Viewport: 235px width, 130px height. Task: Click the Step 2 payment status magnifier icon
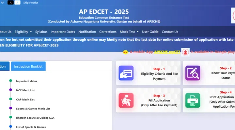(193, 73)
